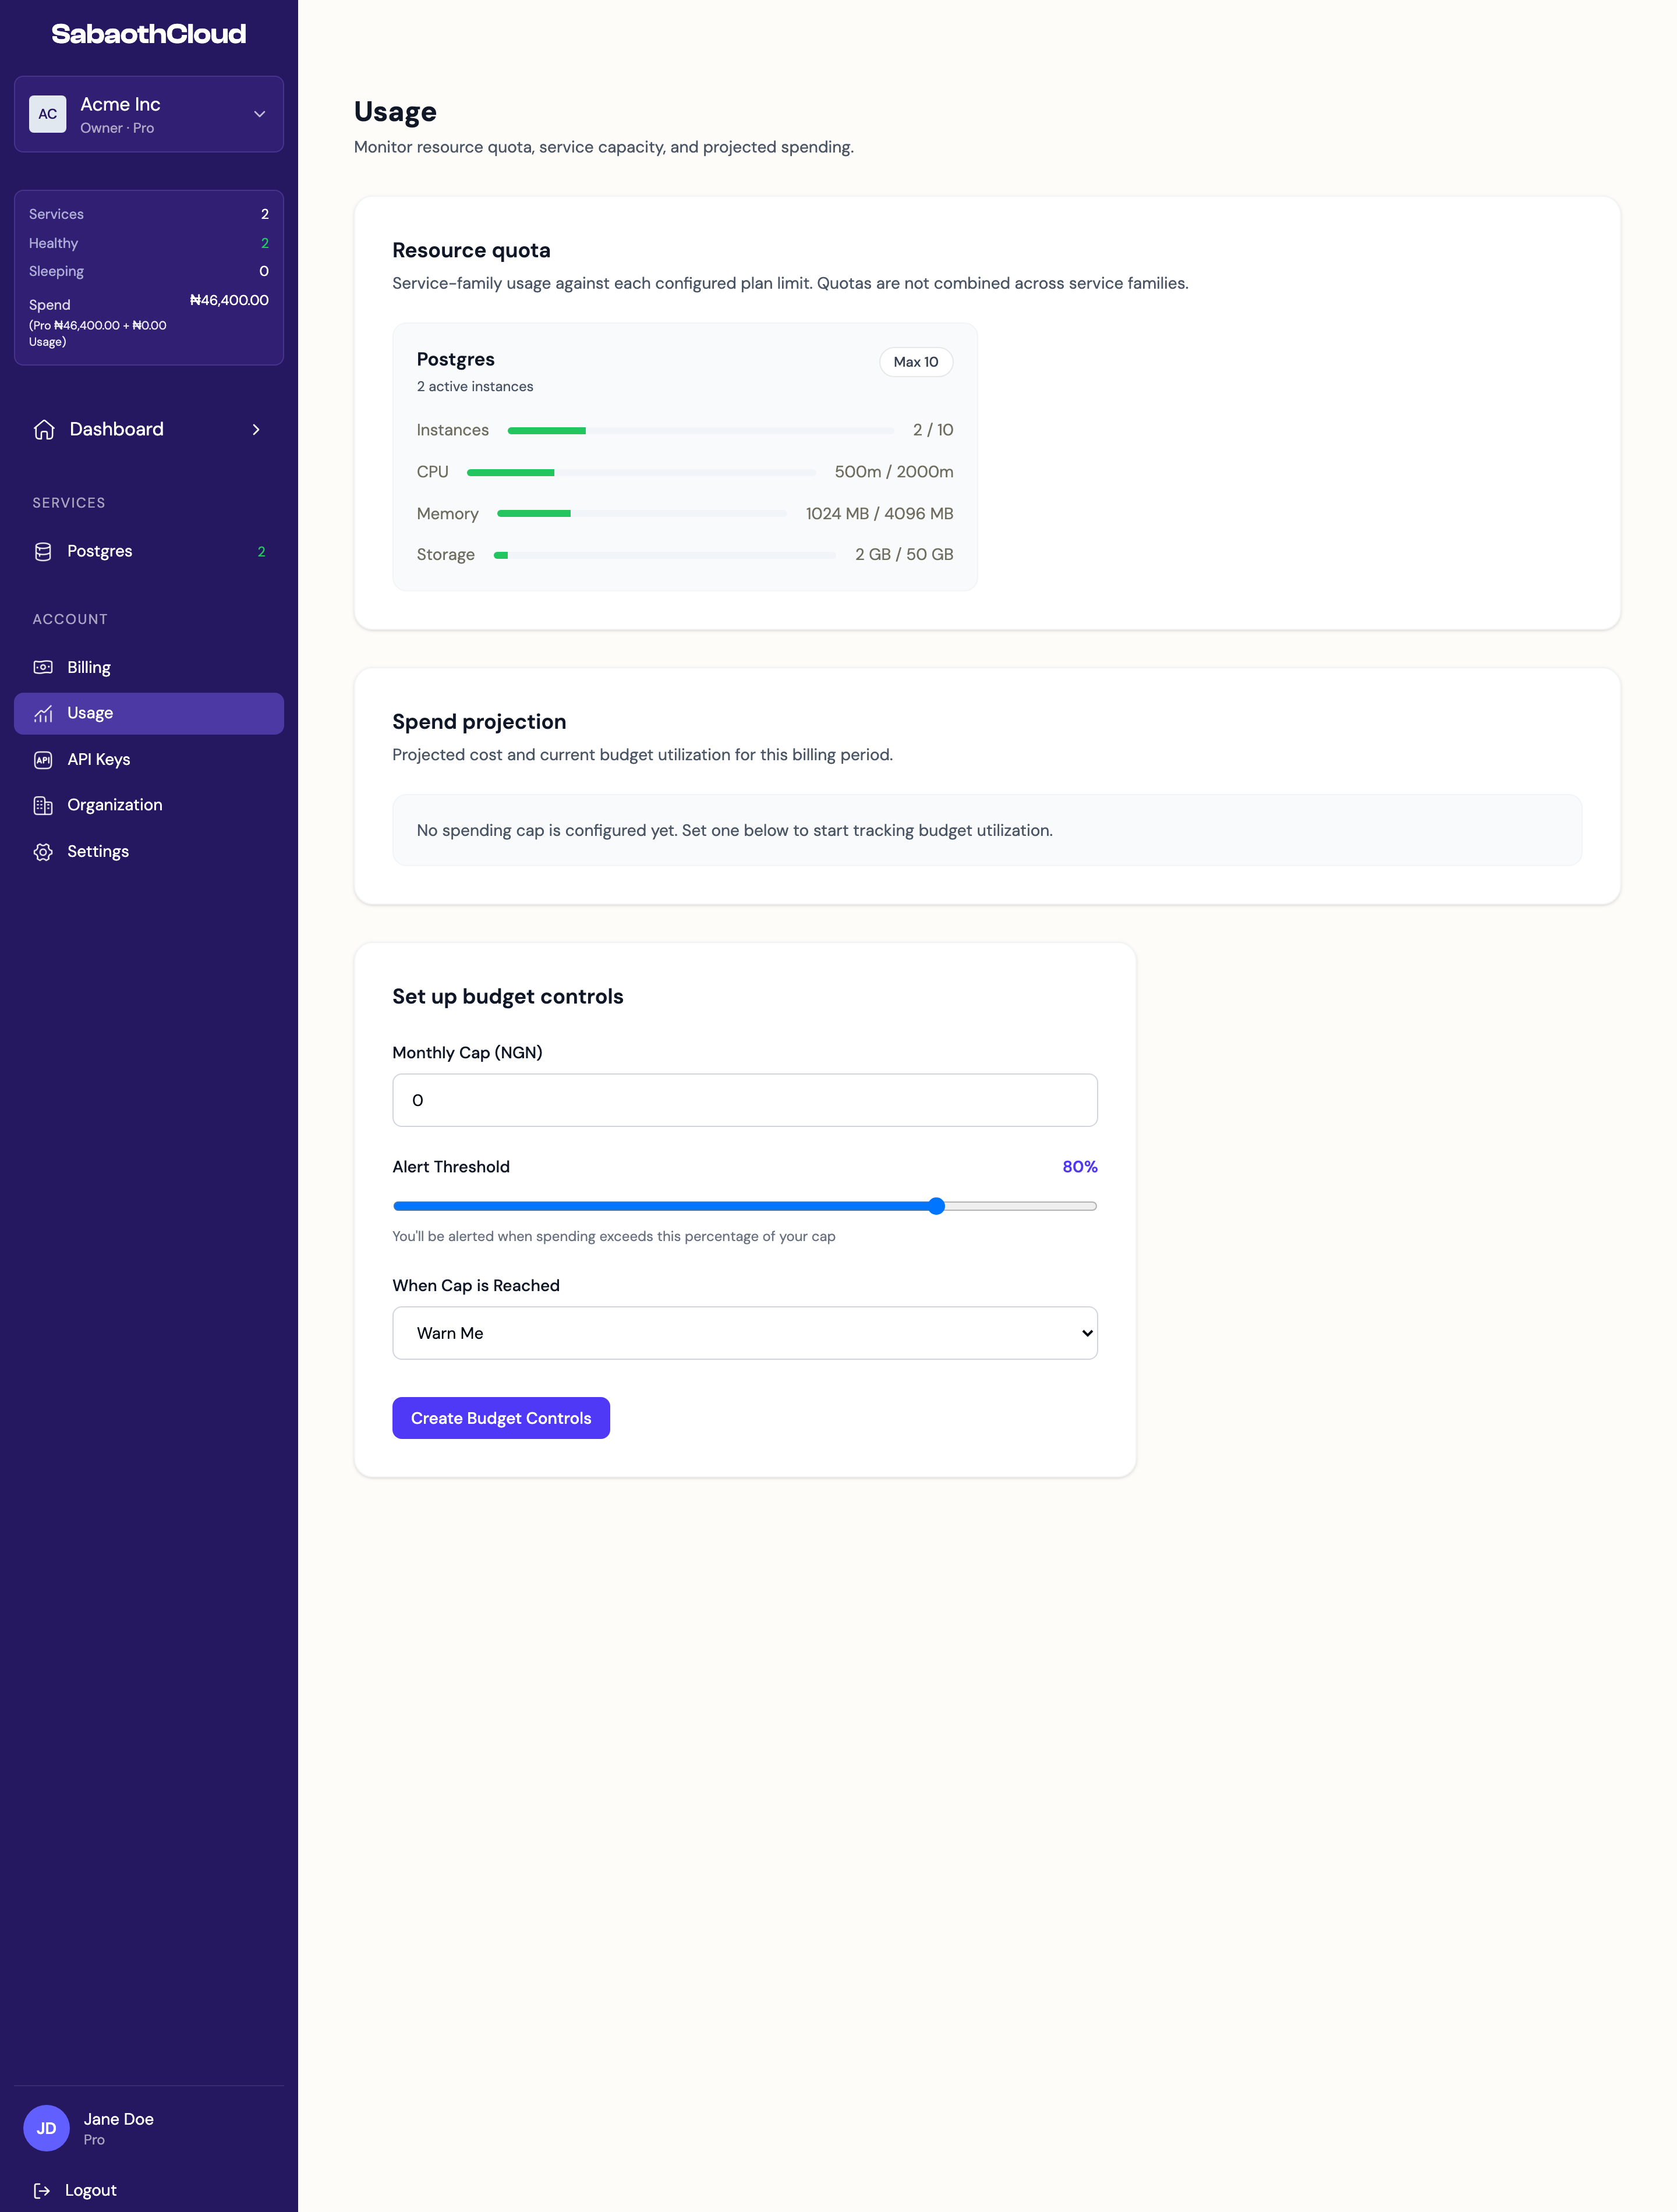
Task: Click the 1024 MB / 4096 MB value
Action: [879, 514]
